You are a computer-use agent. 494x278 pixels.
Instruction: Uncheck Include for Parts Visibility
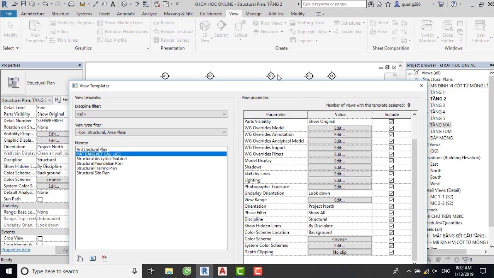click(x=391, y=122)
